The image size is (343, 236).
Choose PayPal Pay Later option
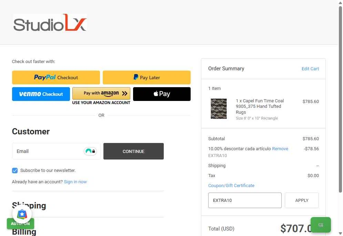[147, 78]
